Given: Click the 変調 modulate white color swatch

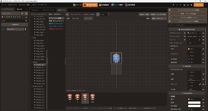Looking at the screenshot, I should (x=194, y=103).
